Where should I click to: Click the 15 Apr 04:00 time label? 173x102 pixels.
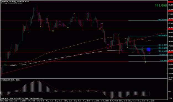point(87,101)
